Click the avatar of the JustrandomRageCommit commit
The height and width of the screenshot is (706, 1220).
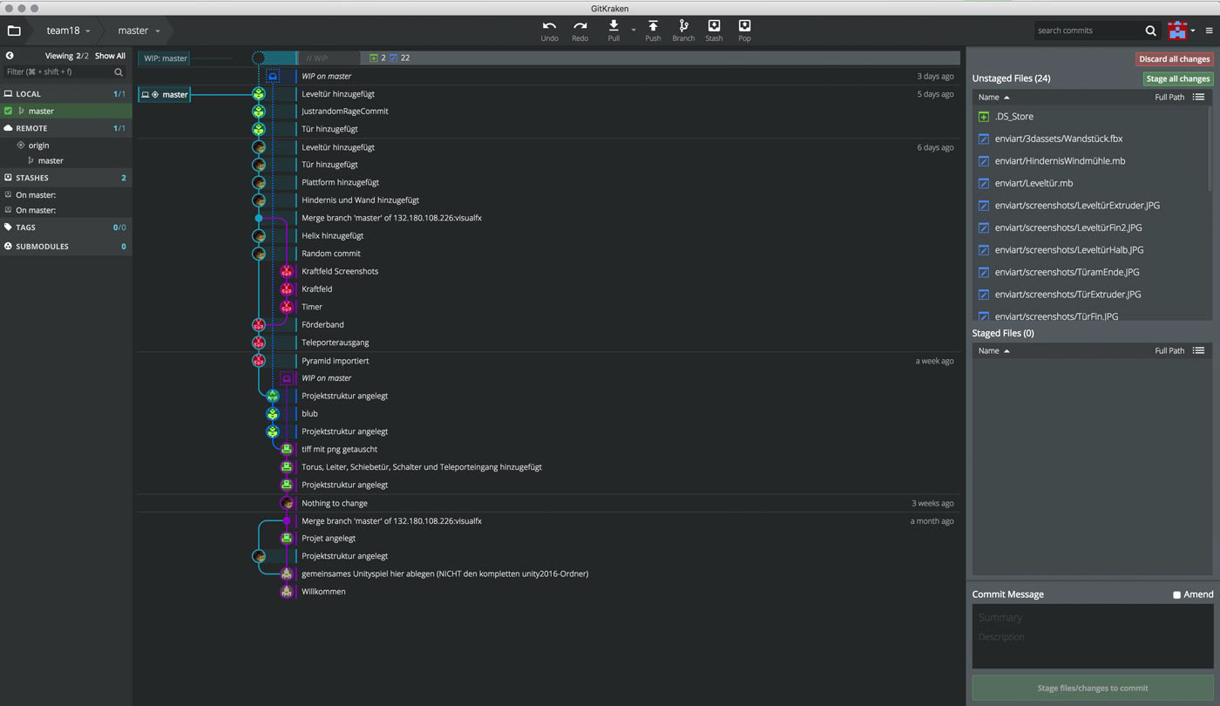click(x=259, y=112)
